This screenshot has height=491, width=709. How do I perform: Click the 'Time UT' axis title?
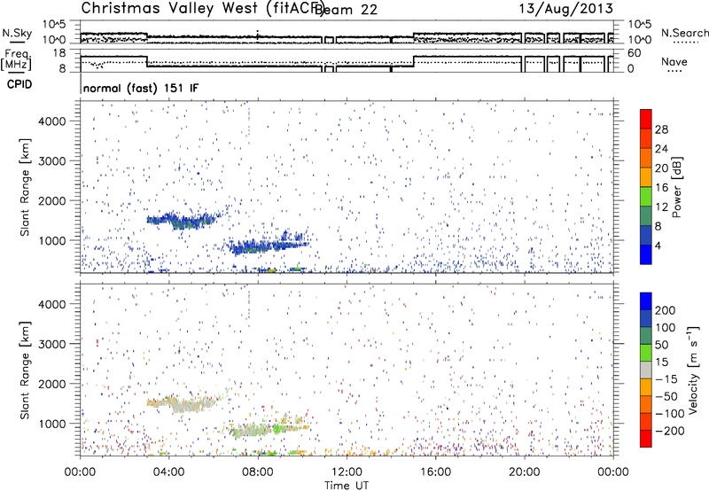click(x=347, y=486)
